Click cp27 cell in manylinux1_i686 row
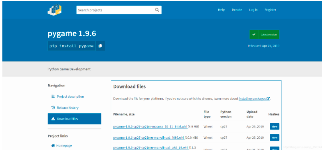Image resolution: width=322 pixels, height=155 pixels. [223, 137]
